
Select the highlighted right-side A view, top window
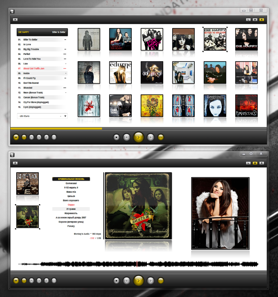click(x=261, y=20)
